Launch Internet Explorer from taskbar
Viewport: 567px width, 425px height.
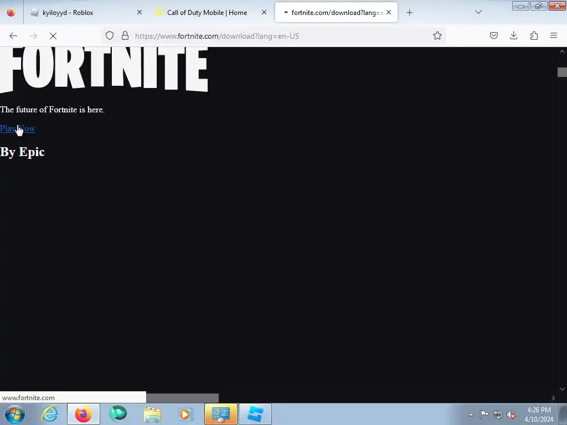pyautogui.click(x=49, y=414)
